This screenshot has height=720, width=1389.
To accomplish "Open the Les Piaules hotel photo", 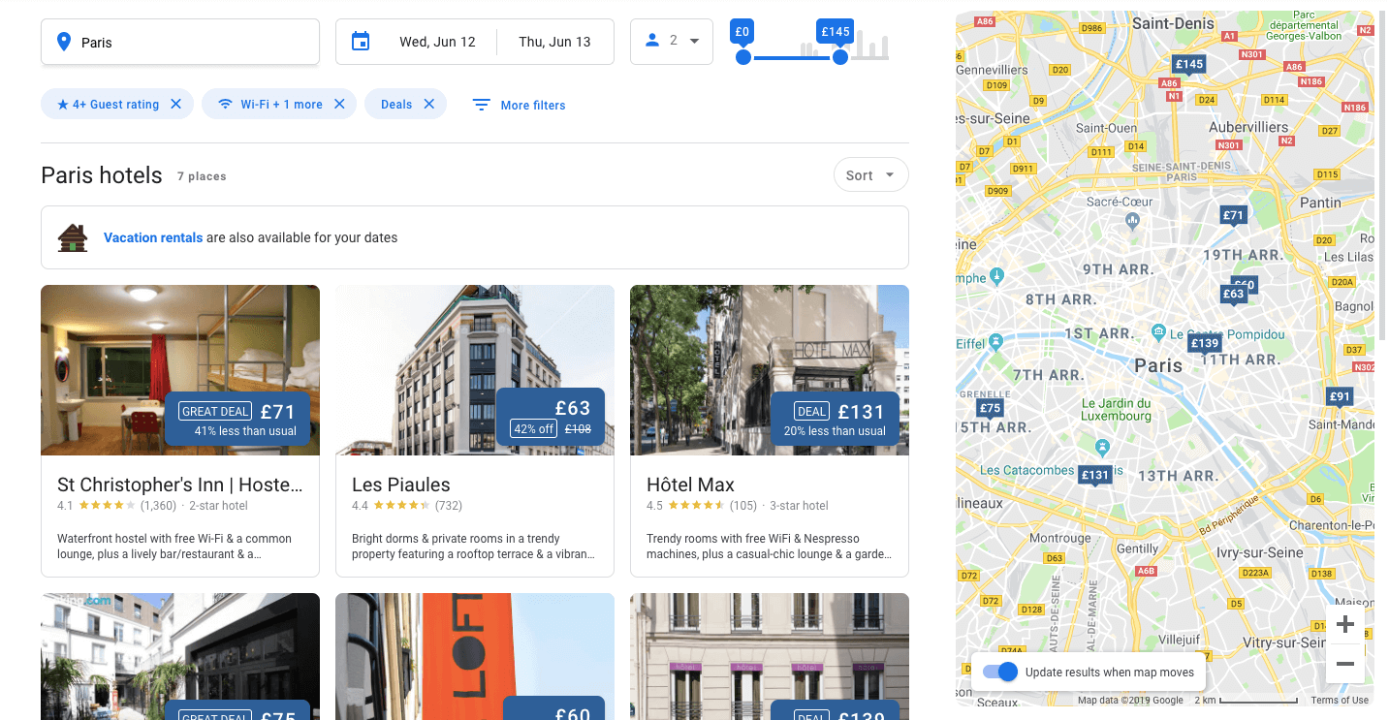I will 475,370.
